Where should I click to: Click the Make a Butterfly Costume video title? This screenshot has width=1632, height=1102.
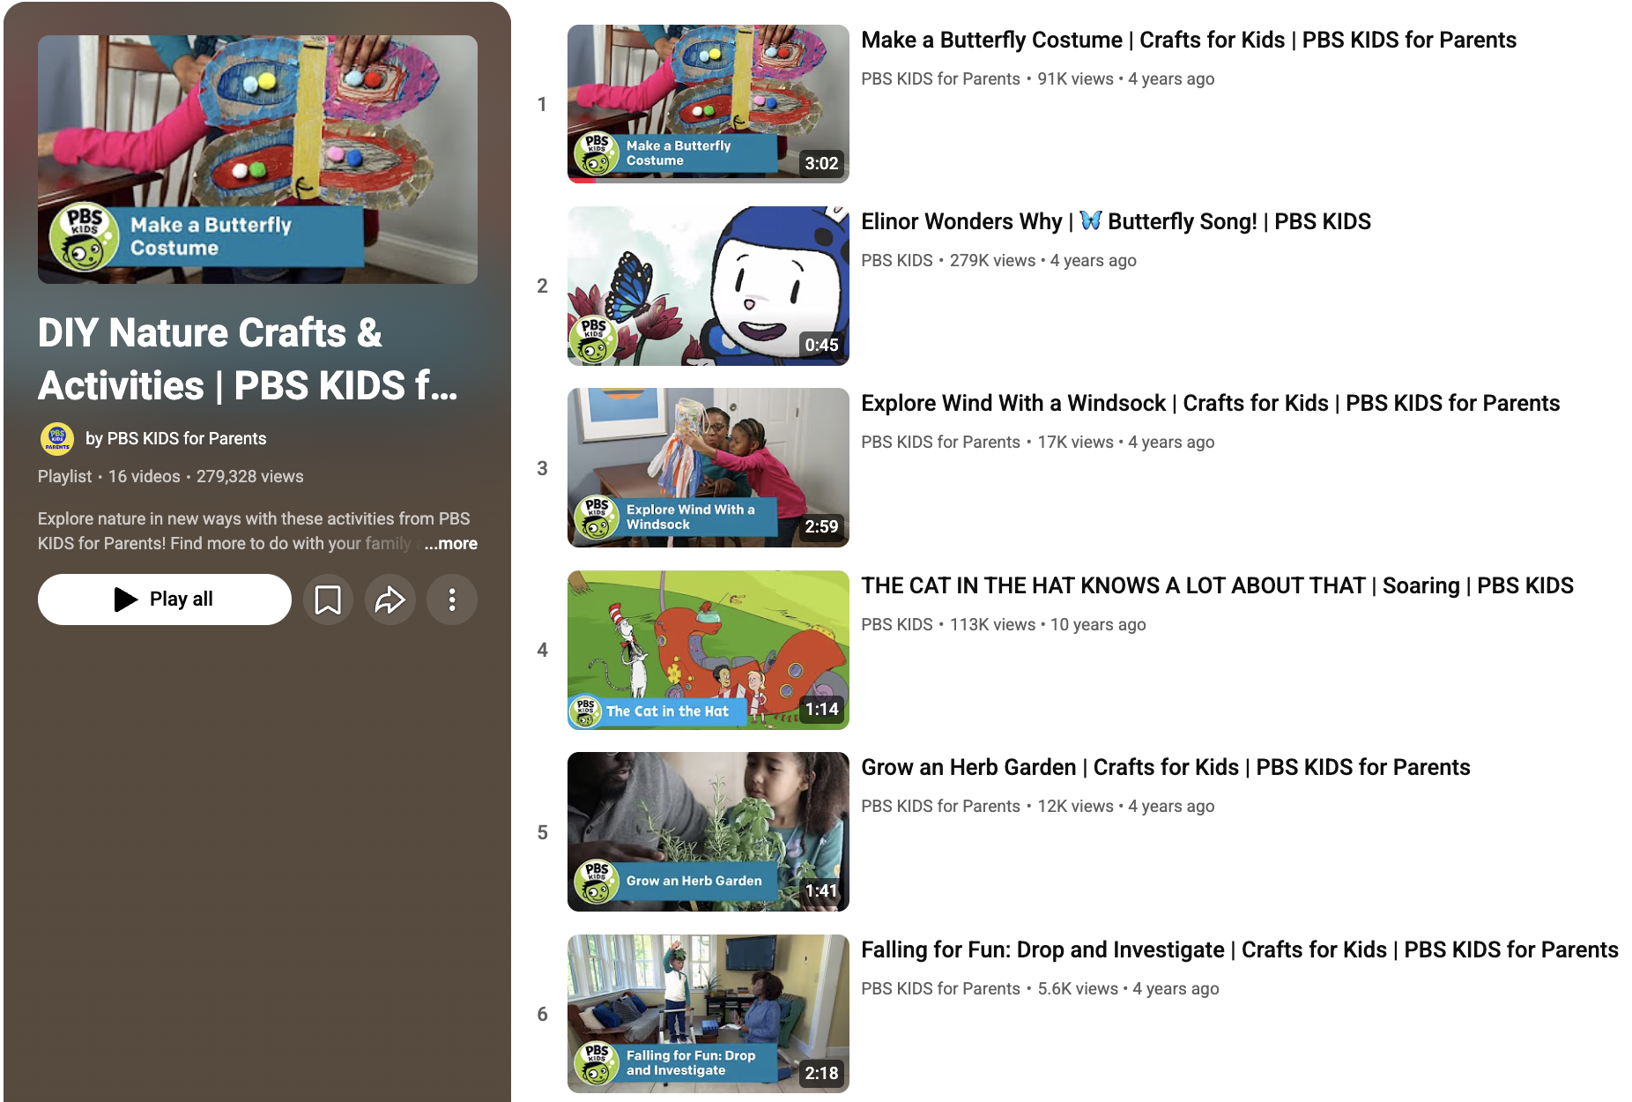click(x=1188, y=40)
